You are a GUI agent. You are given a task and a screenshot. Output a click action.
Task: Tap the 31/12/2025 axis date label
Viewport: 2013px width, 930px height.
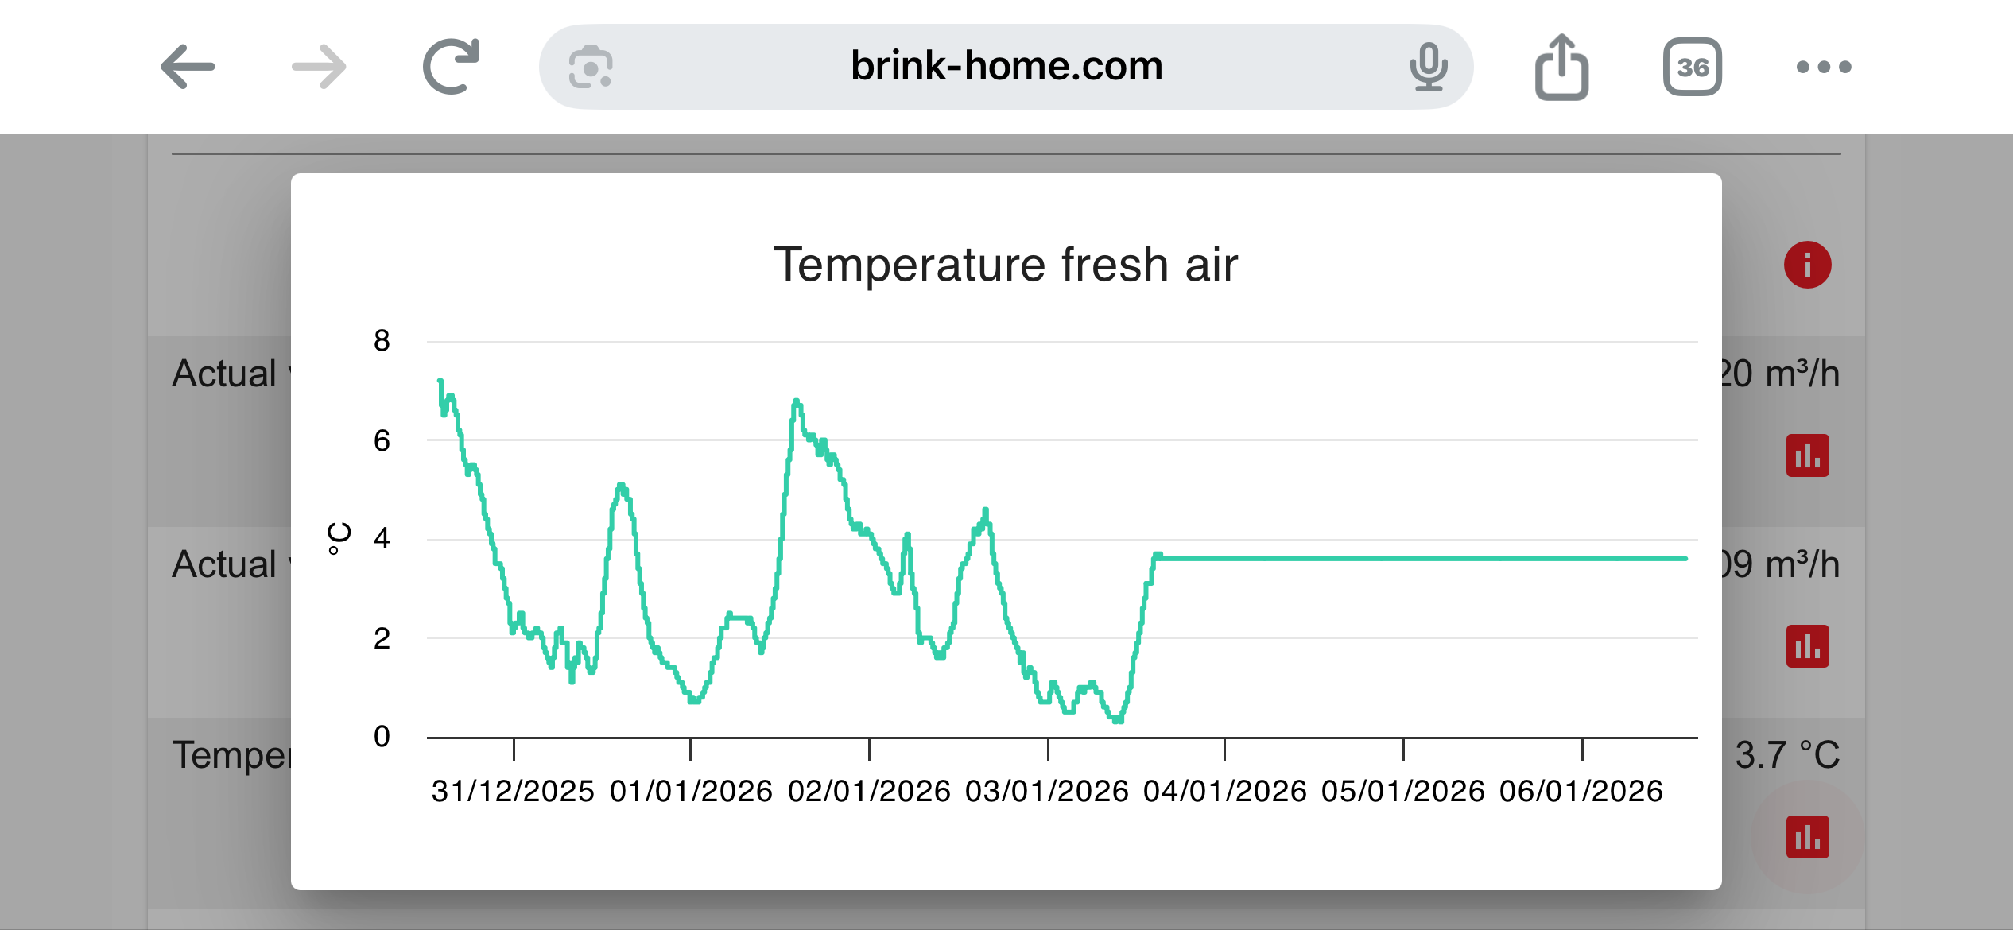(513, 792)
